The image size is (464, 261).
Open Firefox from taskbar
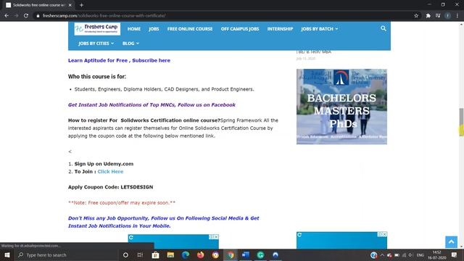click(x=200, y=254)
